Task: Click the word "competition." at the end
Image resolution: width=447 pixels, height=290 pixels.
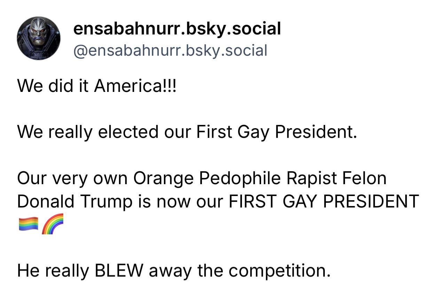Action: pos(276,271)
